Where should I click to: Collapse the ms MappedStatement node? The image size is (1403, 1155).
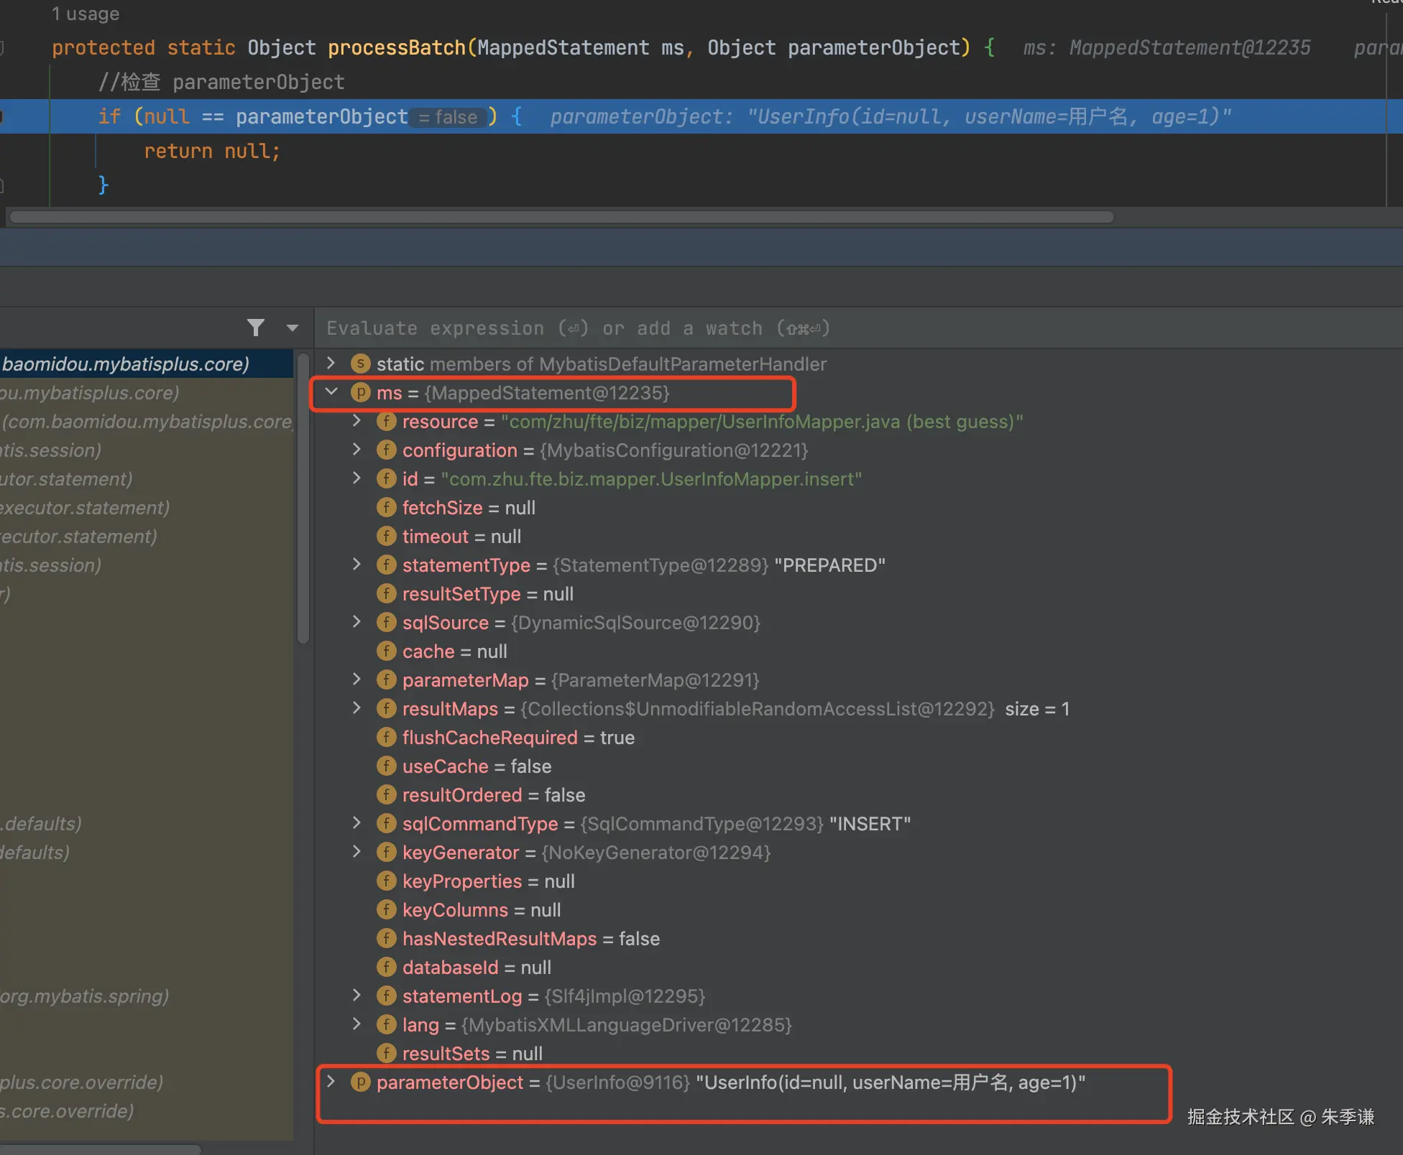pos(331,392)
